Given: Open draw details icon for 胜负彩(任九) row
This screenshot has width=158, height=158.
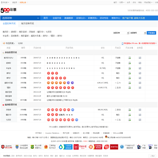Looking at the screenshot, I should coord(129,58).
